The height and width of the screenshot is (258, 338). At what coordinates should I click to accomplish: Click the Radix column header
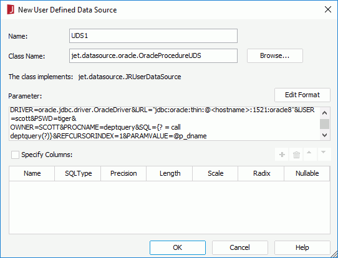pyautogui.click(x=261, y=173)
